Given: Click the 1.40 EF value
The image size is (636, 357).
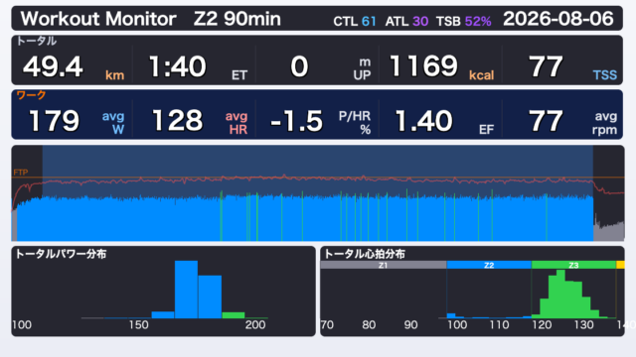Looking at the screenshot, I should pos(444,121).
